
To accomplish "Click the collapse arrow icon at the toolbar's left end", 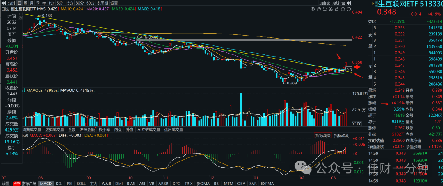I will point(3,3).
